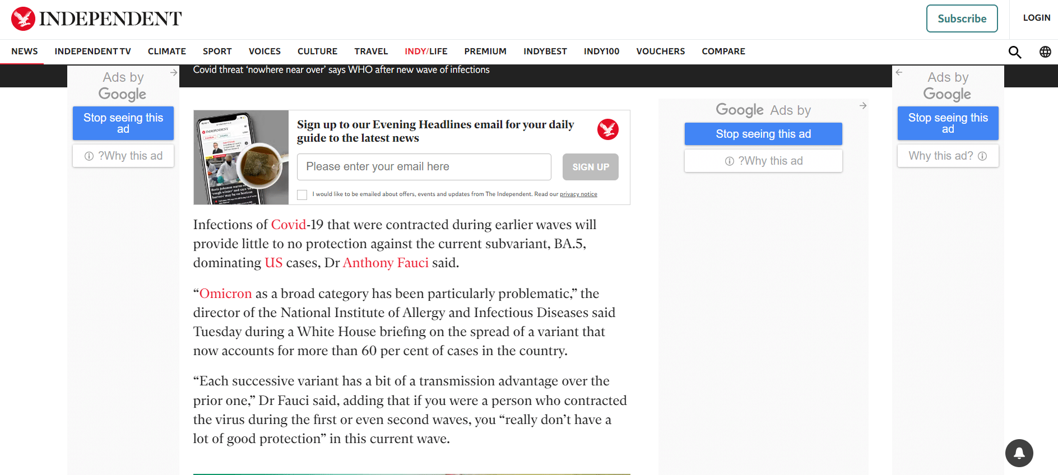Open the globe edition selector icon
Screen dimensions: 1058x475
[1045, 52]
